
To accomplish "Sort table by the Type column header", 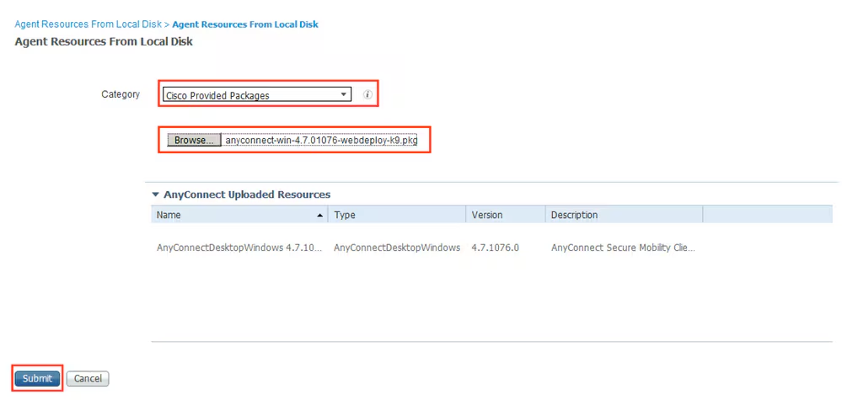I will [345, 216].
